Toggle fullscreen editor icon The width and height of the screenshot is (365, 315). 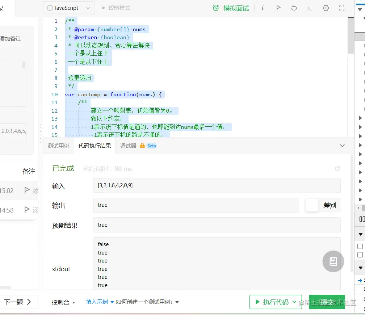342,8
